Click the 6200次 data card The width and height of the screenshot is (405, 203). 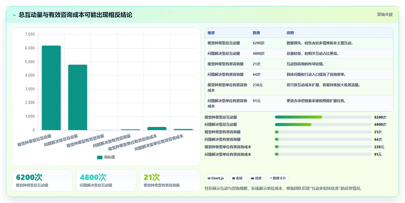click(x=42, y=180)
